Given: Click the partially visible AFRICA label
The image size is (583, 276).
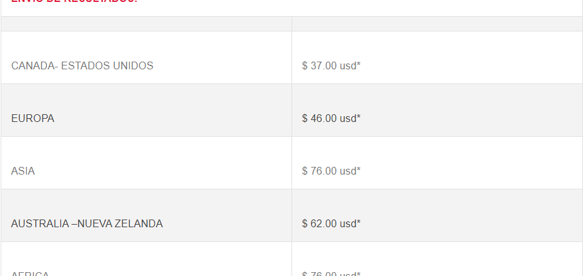Looking at the screenshot, I should click(x=30, y=274).
